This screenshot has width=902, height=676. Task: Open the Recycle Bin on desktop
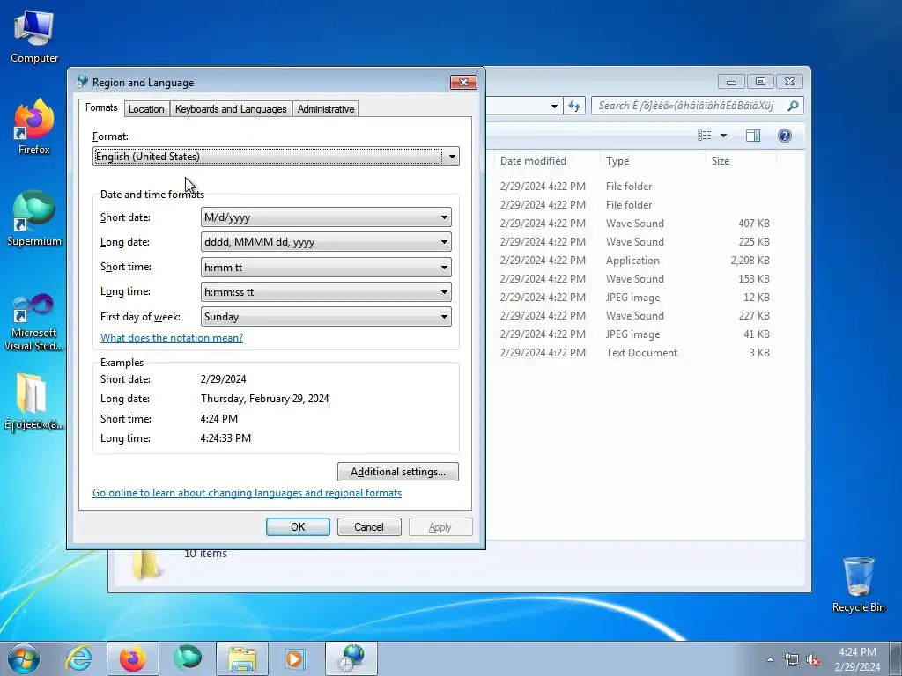[858, 584]
